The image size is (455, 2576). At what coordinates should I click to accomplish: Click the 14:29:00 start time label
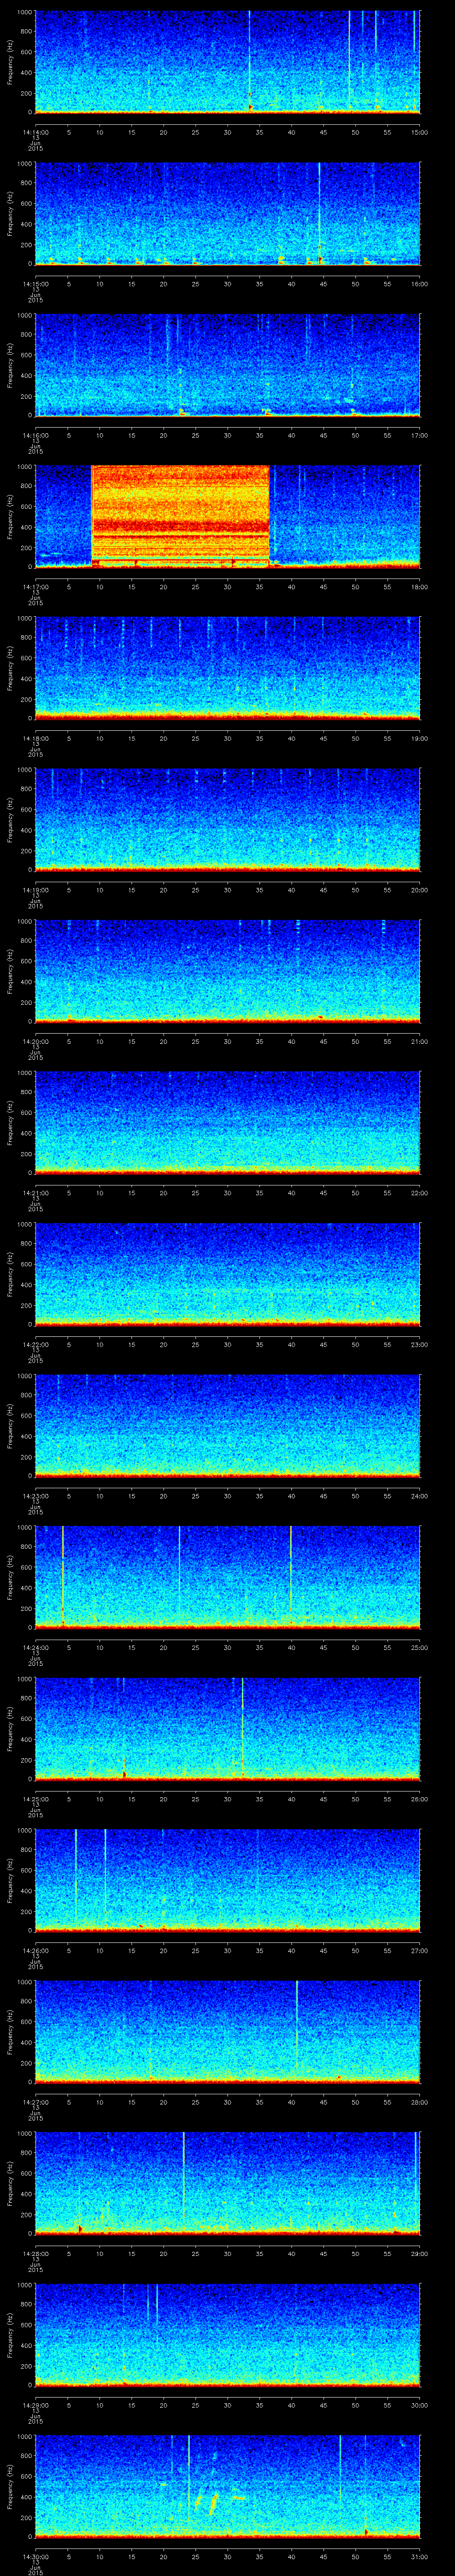pyautogui.click(x=35, y=2405)
